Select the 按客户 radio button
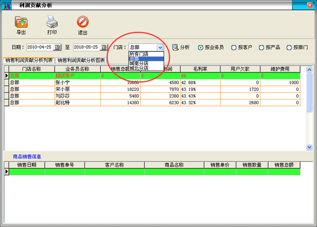The width and height of the screenshot is (317, 227). click(x=233, y=48)
